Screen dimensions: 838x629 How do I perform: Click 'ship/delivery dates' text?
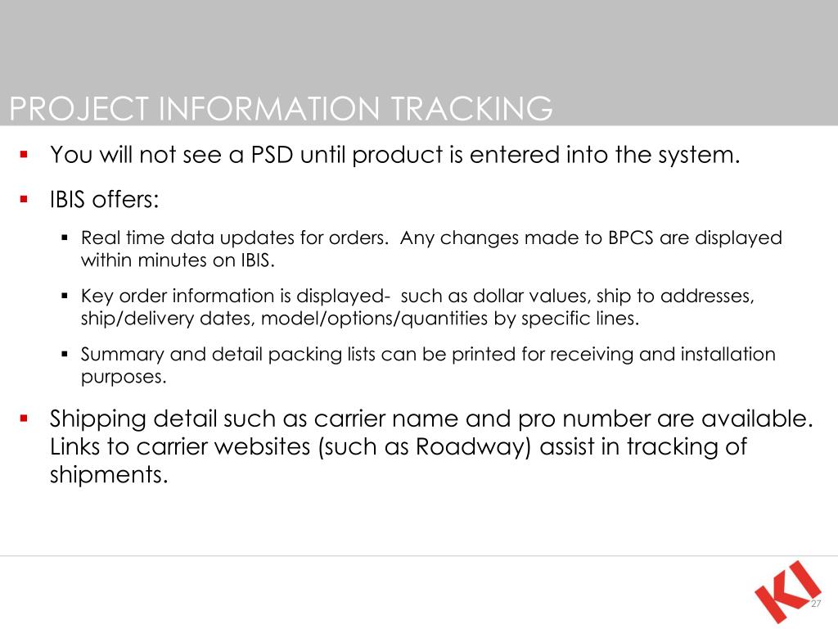[164, 319]
